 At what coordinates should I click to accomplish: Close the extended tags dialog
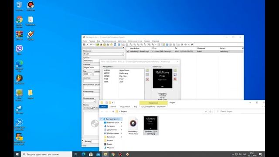[177, 61]
